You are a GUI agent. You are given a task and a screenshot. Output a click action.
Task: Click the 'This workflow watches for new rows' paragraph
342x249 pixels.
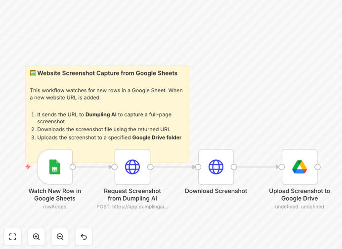(x=106, y=94)
